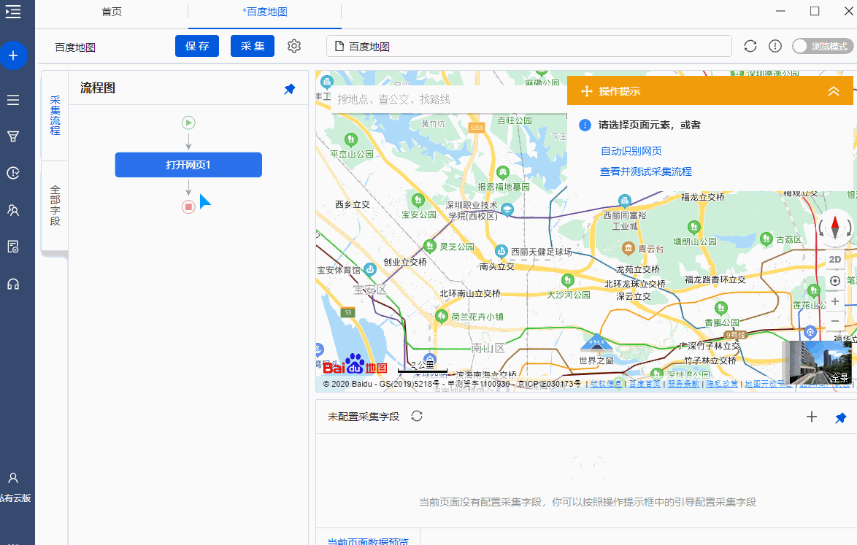Reload the page with refresh icon

pyautogui.click(x=750, y=47)
